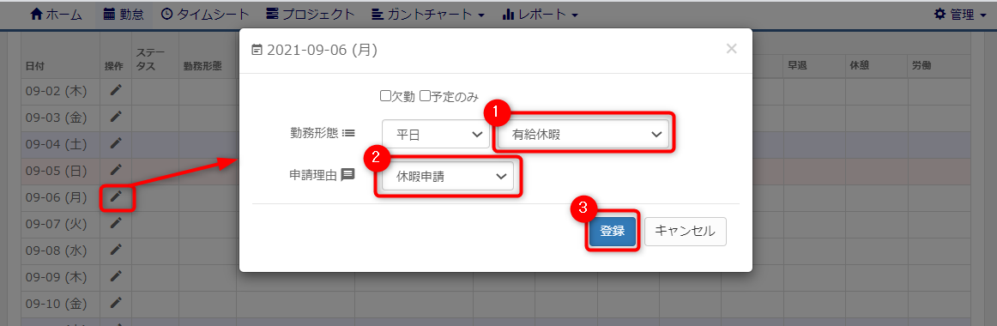
Task: Click the pencil edit icon for 09-09 (木)
Action: [x=115, y=276]
